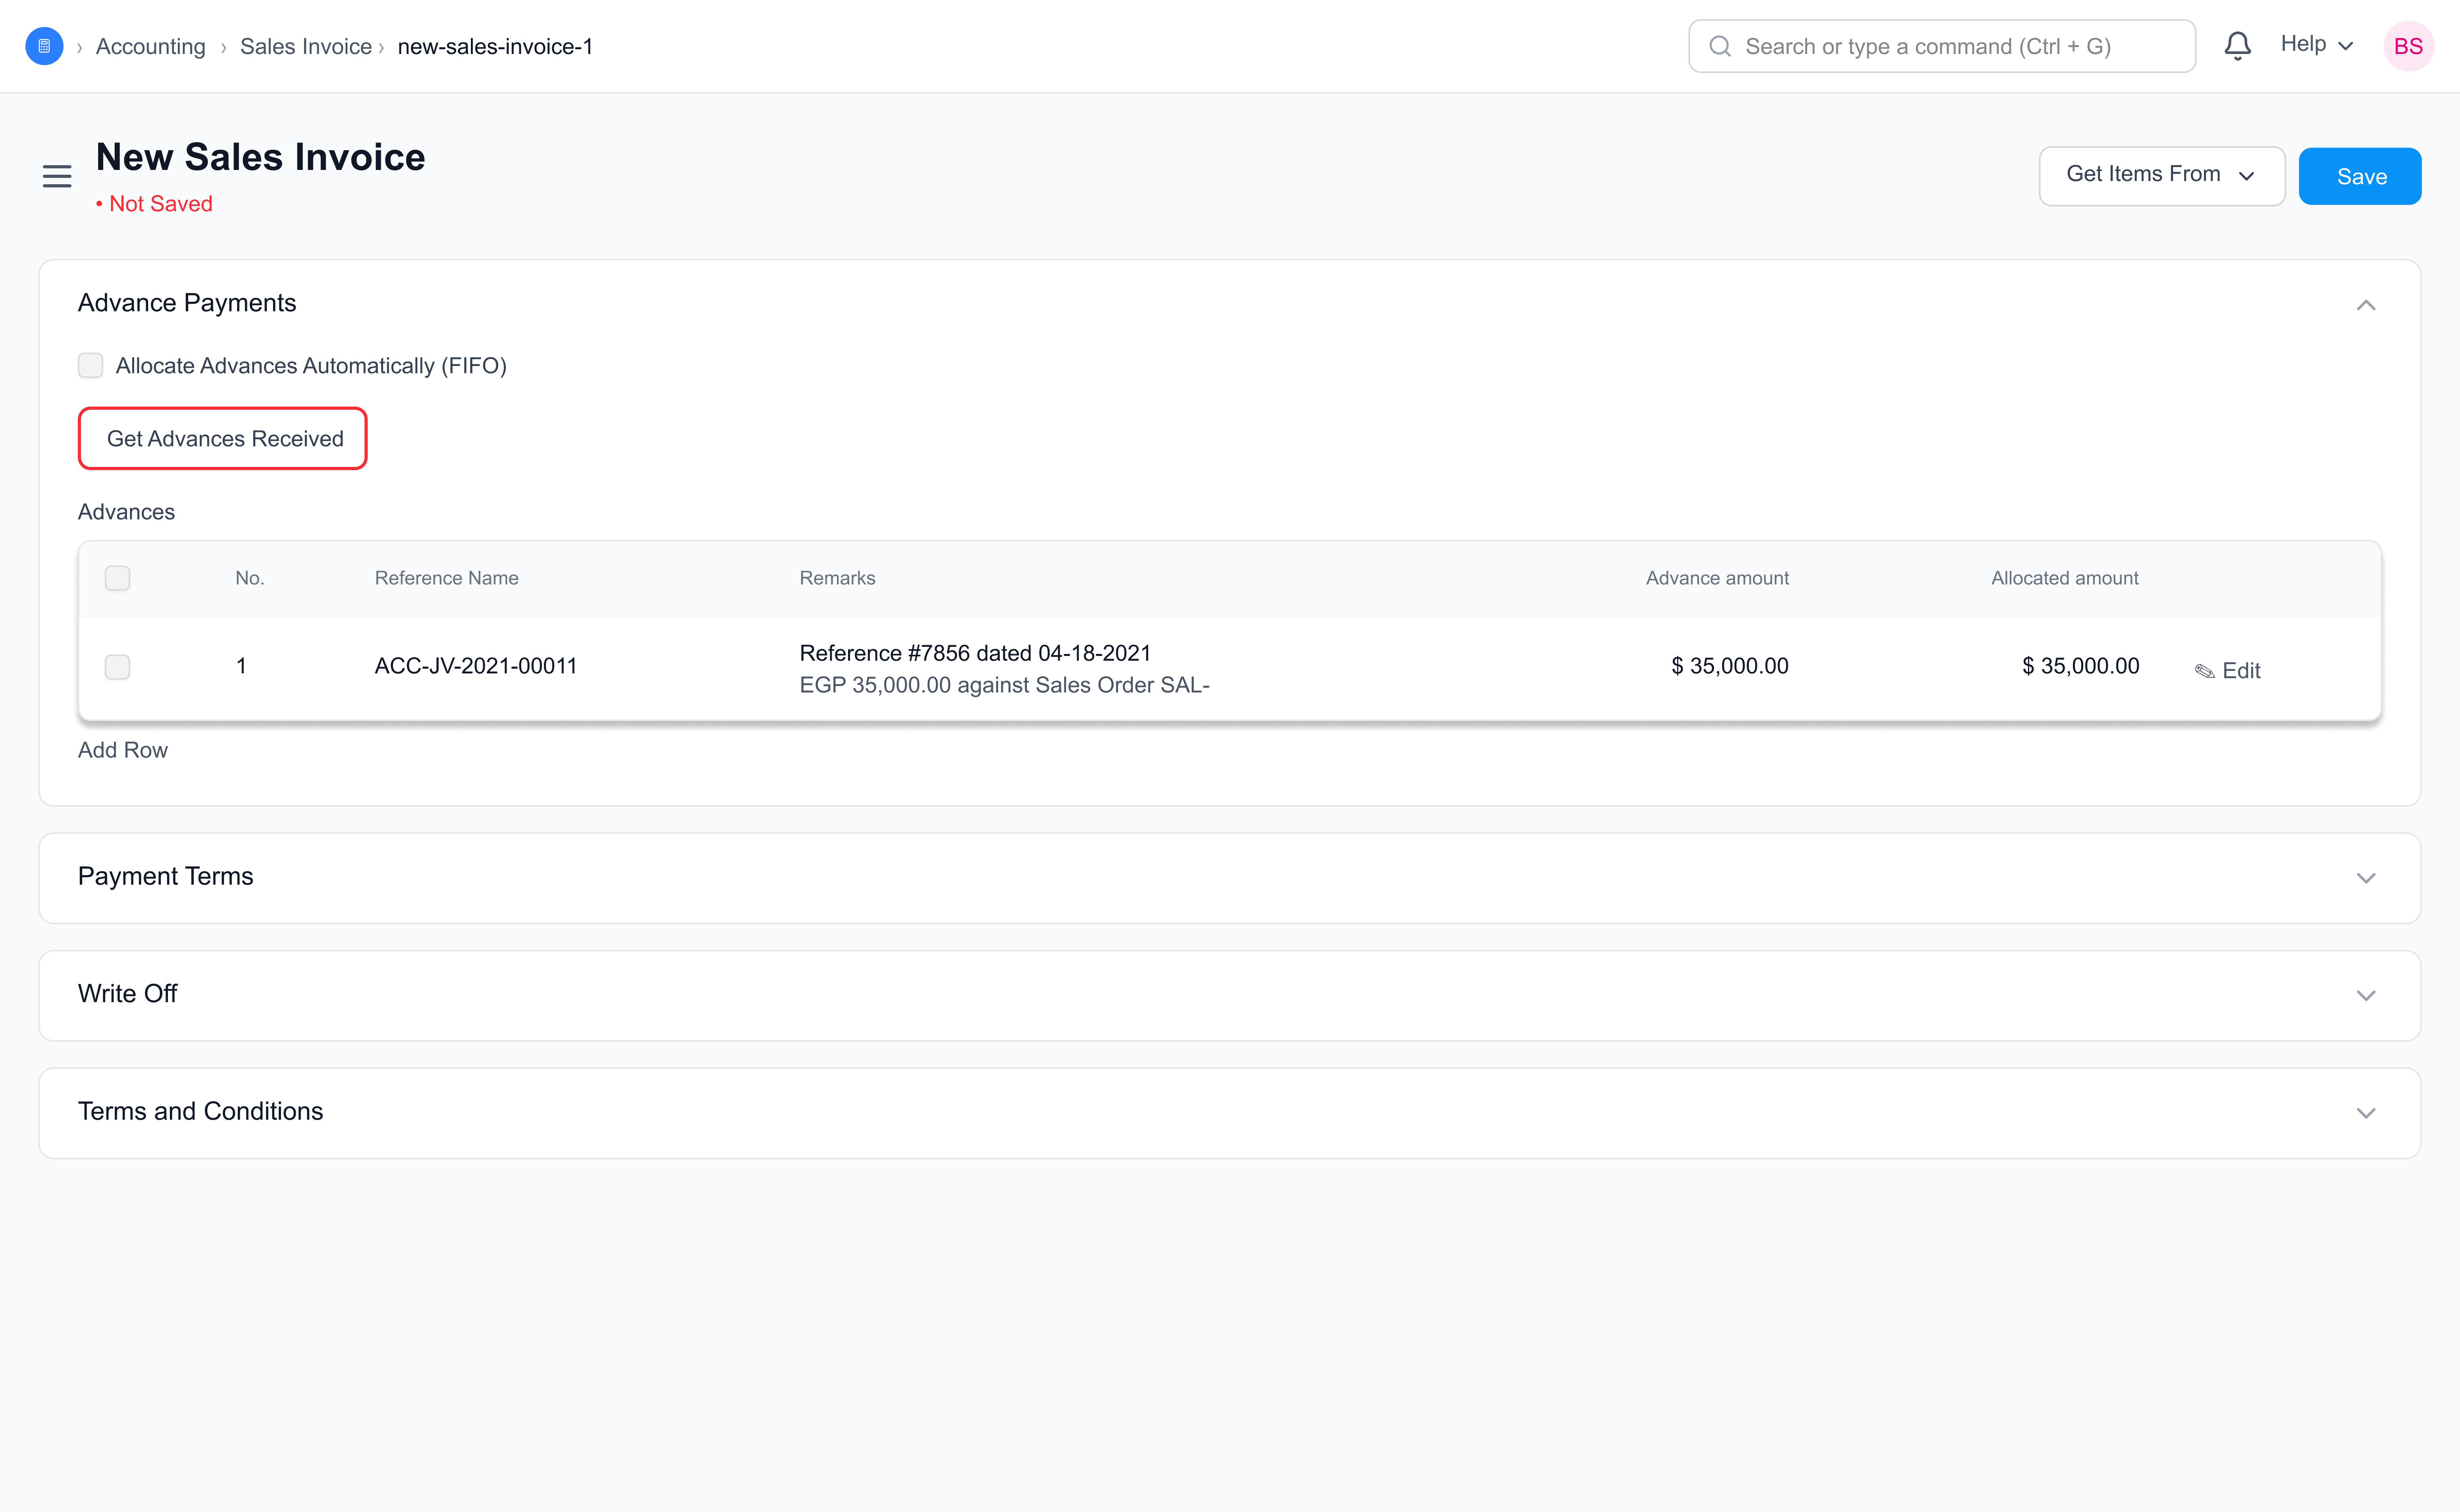2460x1512 pixels.
Task: Click the New Sales Invoice page title
Action: click(x=261, y=157)
